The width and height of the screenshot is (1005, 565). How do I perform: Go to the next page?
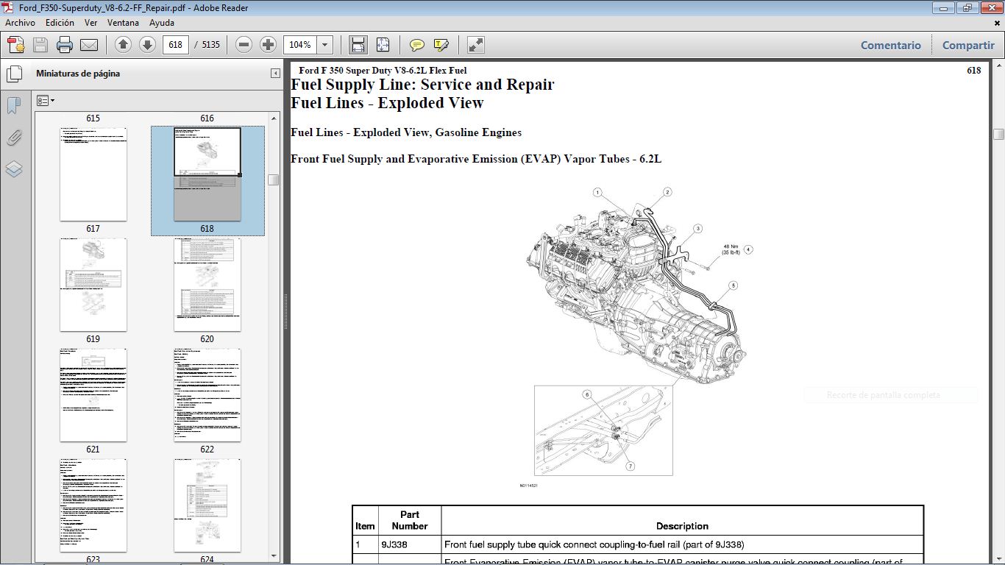148,45
